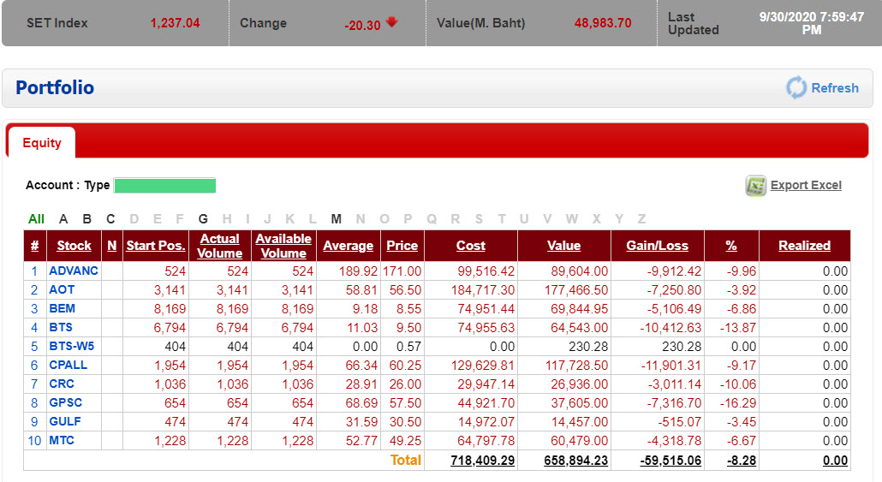The image size is (882, 482).
Task: Open the MTC stock link
Action: pos(62,440)
